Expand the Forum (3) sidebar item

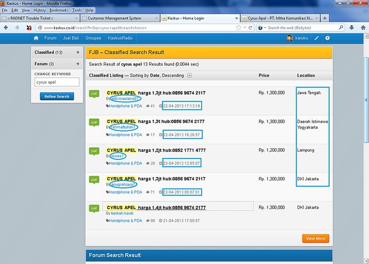point(57,64)
